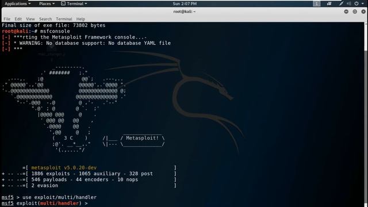Viewport: 368px width, 207px height.
Task: Select workspace 1 indicator
Action: pyautogui.click(x=316, y=3)
